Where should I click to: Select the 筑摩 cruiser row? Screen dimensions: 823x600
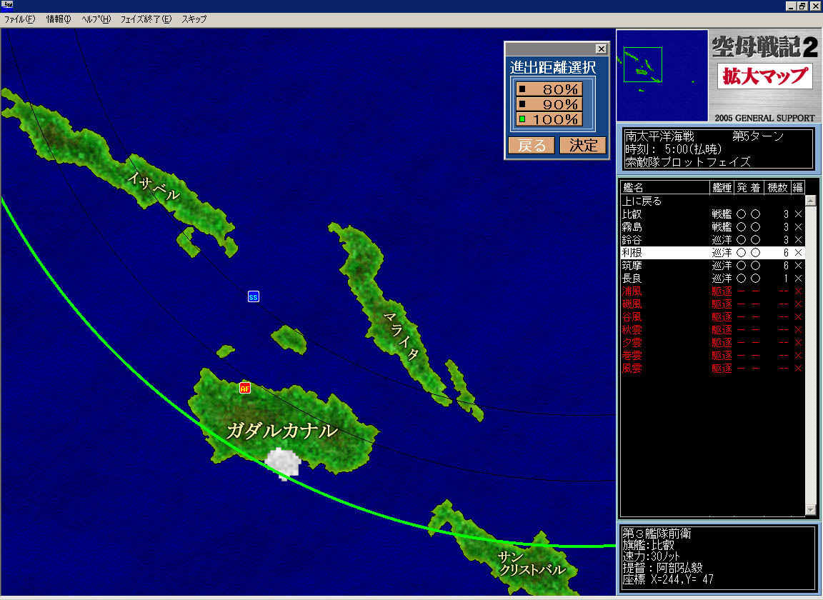coord(713,266)
